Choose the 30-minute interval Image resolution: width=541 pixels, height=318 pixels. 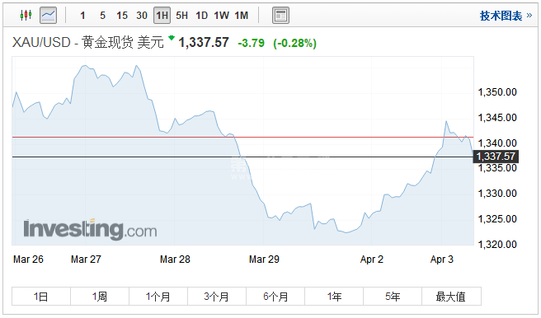pos(142,16)
